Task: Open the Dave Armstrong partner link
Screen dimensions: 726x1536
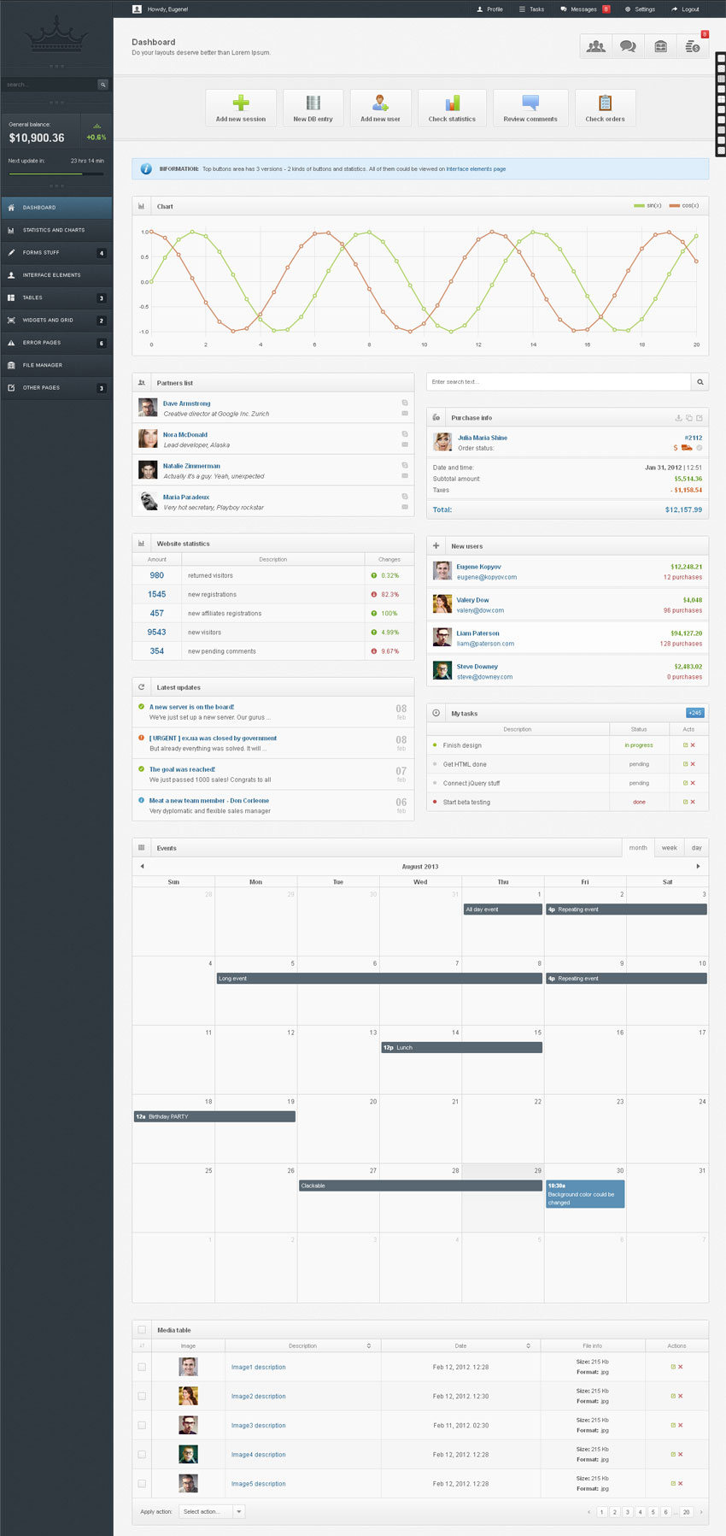Action: point(186,403)
